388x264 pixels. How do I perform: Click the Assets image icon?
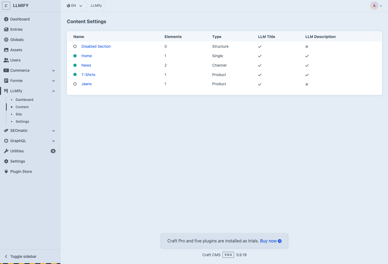click(x=6, y=50)
